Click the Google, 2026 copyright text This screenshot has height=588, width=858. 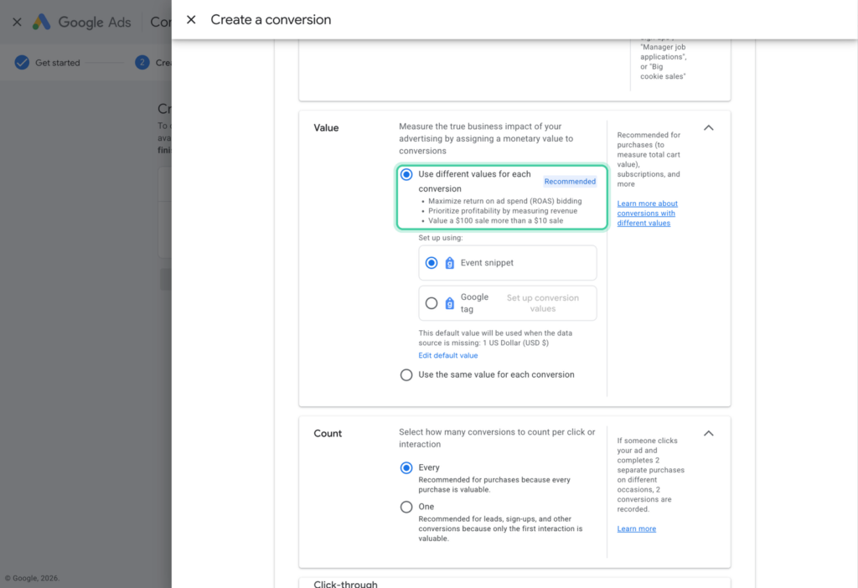[x=33, y=578]
